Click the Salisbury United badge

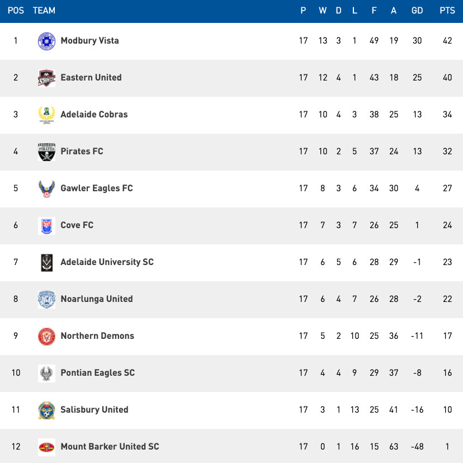point(46,410)
